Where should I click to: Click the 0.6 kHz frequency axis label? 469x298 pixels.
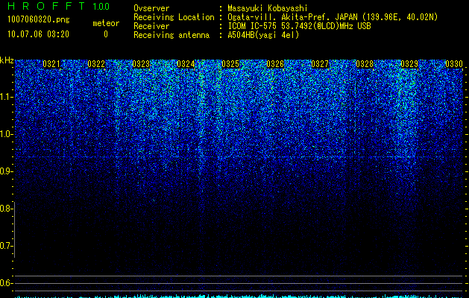tap(7, 283)
